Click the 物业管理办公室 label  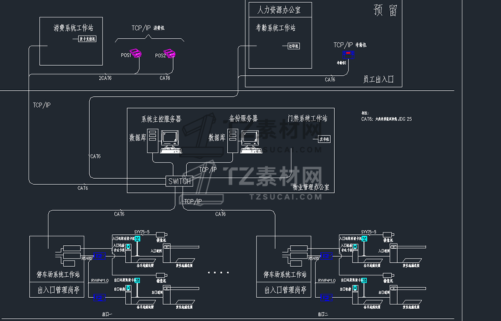click(x=311, y=187)
